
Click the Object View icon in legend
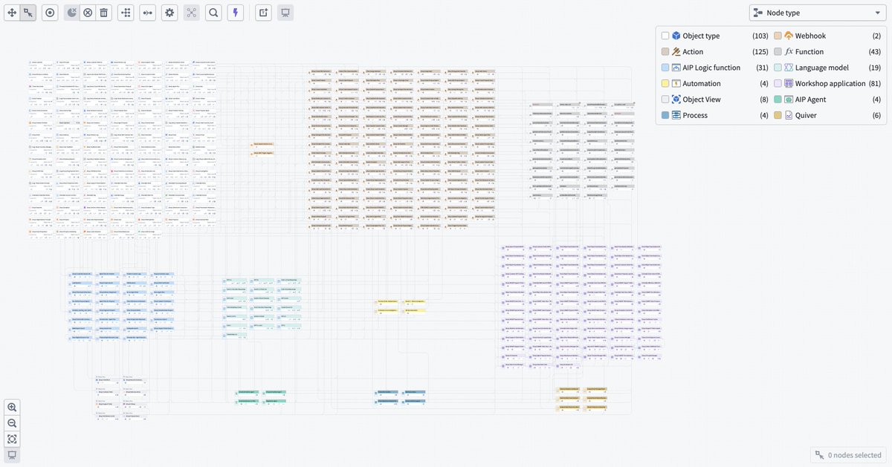(x=676, y=99)
